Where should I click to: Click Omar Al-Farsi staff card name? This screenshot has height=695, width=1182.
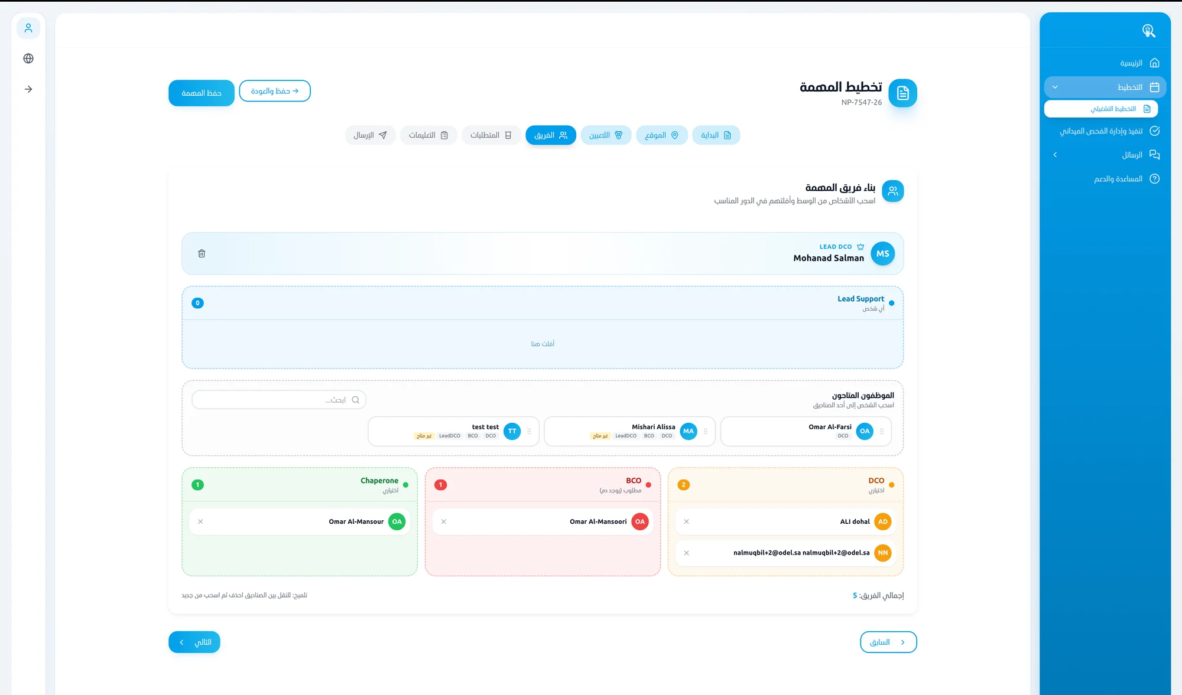coord(830,427)
